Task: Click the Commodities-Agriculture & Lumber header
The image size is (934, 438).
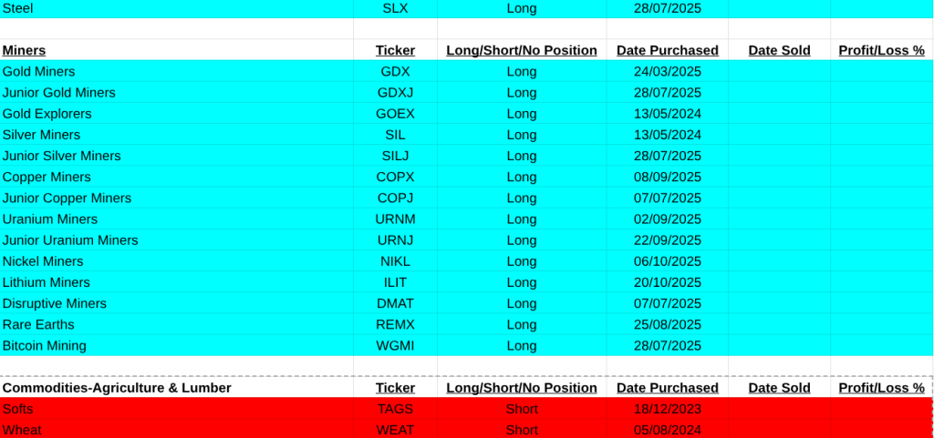Action: tap(117, 387)
